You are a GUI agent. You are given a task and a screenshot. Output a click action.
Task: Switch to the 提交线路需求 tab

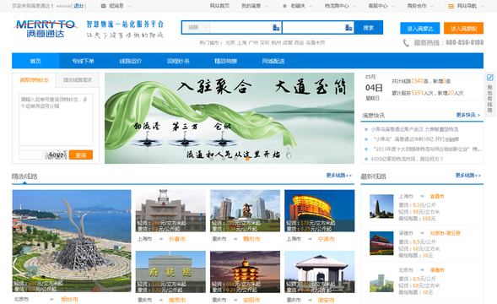tap(78, 80)
